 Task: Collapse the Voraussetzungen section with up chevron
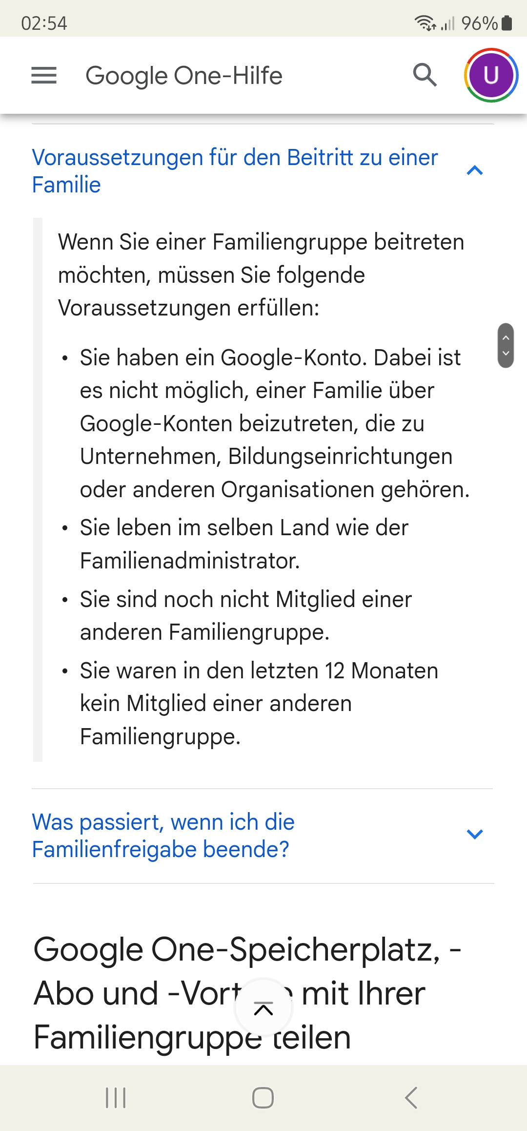tap(475, 170)
